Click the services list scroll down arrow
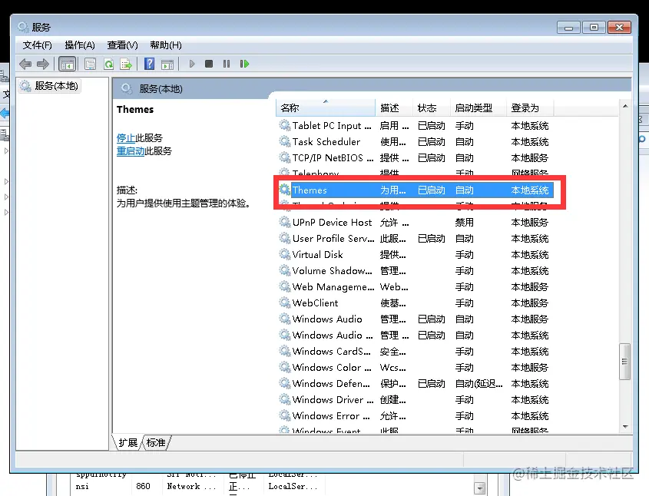Image resolution: width=649 pixels, height=496 pixels. click(625, 426)
